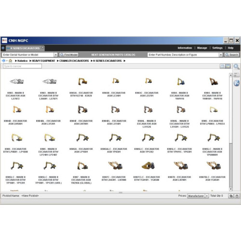Click the copy picklist icon in status bar
The width and height of the screenshot is (241, 241).
click(x=231, y=196)
